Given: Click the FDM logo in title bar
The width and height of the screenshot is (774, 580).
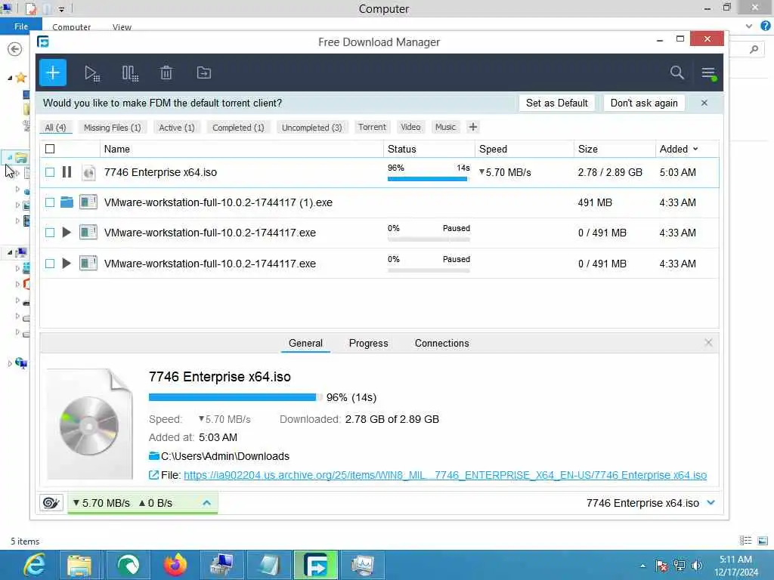Looking at the screenshot, I should [43, 42].
